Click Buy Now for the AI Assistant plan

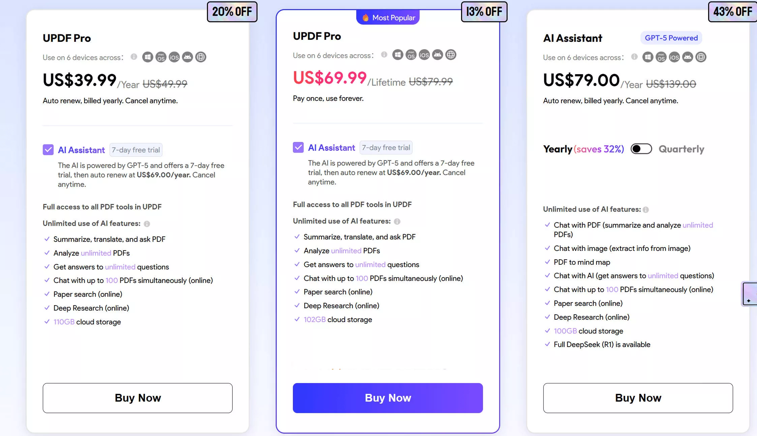637,398
